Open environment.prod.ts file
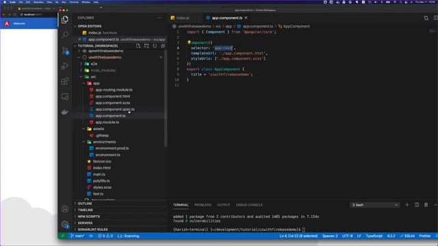This screenshot has width=438, height=246. tap(112, 148)
